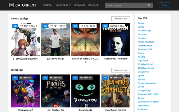Open the Halloween: The Game cover
This screenshot has height=112, width=179.
pos(116,39)
